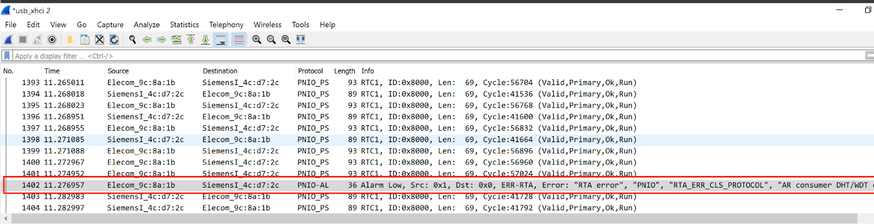Select packet 1399 with Cycle:56896
This screenshot has width=874, height=224.
pos(437,151)
